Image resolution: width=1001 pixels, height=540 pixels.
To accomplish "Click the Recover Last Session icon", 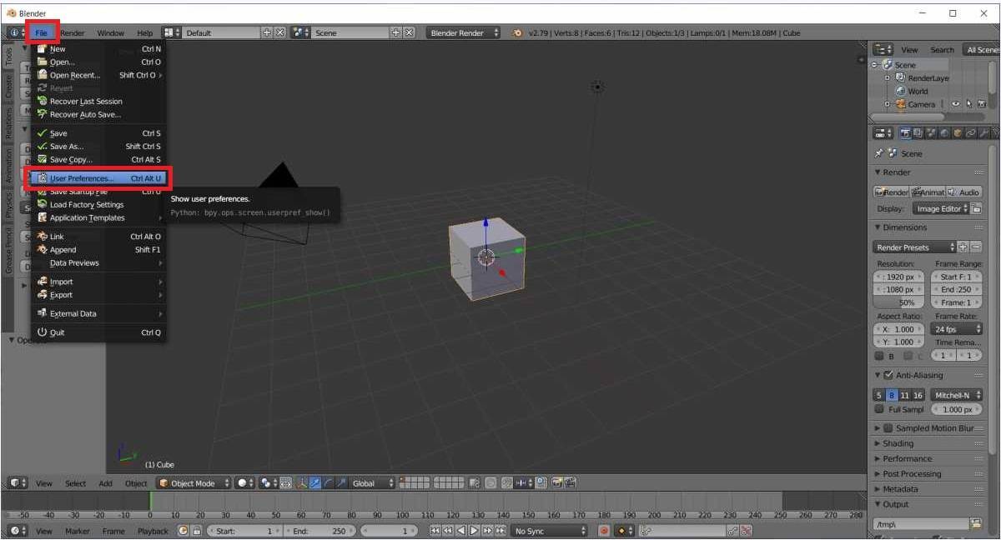I will coord(42,102).
